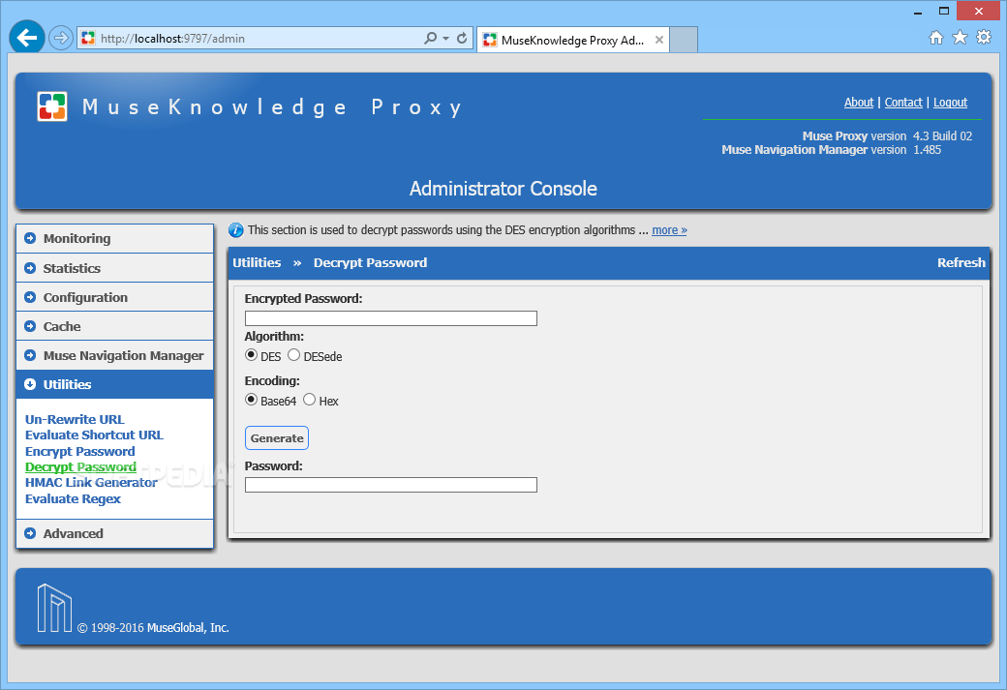The image size is (1007, 690).
Task: Click the Encrypted Password input field
Action: point(390,318)
